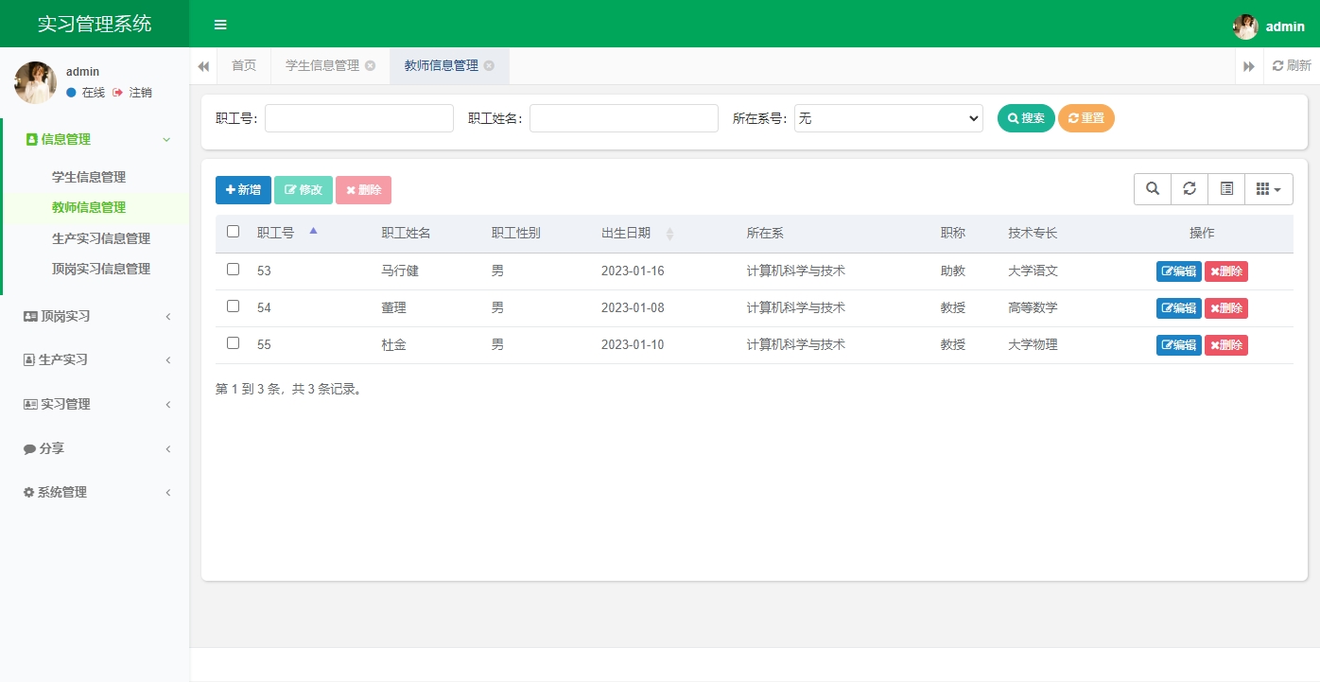Click the admin username in top bar
Image resolution: width=1320 pixels, height=682 pixels.
1285,26
